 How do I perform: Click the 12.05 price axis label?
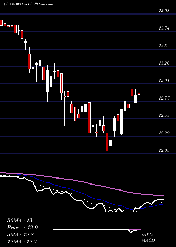click(x=164, y=150)
